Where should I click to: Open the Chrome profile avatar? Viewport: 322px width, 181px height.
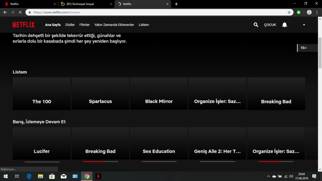click(x=309, y=12)
